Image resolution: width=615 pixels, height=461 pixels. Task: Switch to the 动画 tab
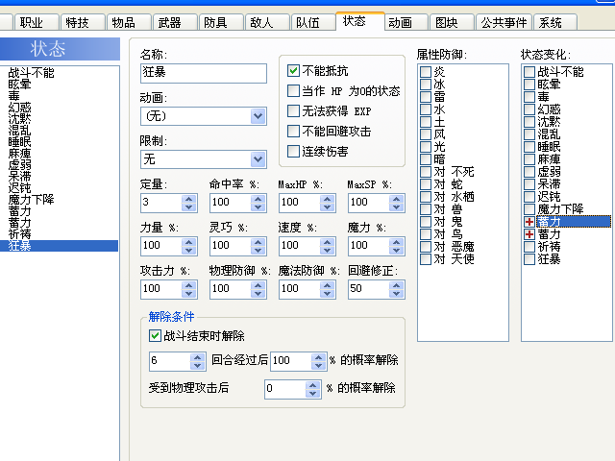[x=406, y=22]
